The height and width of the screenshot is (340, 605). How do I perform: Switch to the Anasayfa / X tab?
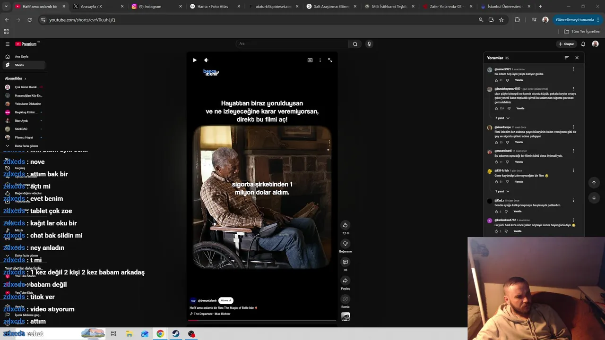click(x=98, y=7)
